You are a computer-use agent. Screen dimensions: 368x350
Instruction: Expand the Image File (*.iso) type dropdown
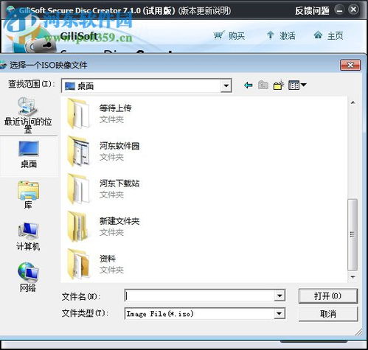point(279,314)
